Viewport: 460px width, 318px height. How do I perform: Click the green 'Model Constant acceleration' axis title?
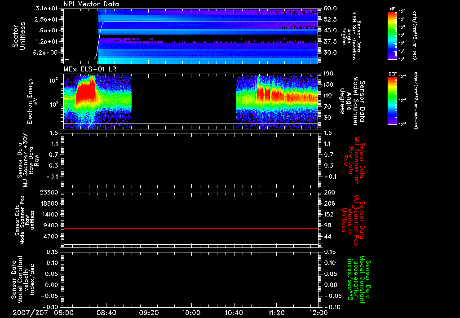coord(358,279)
